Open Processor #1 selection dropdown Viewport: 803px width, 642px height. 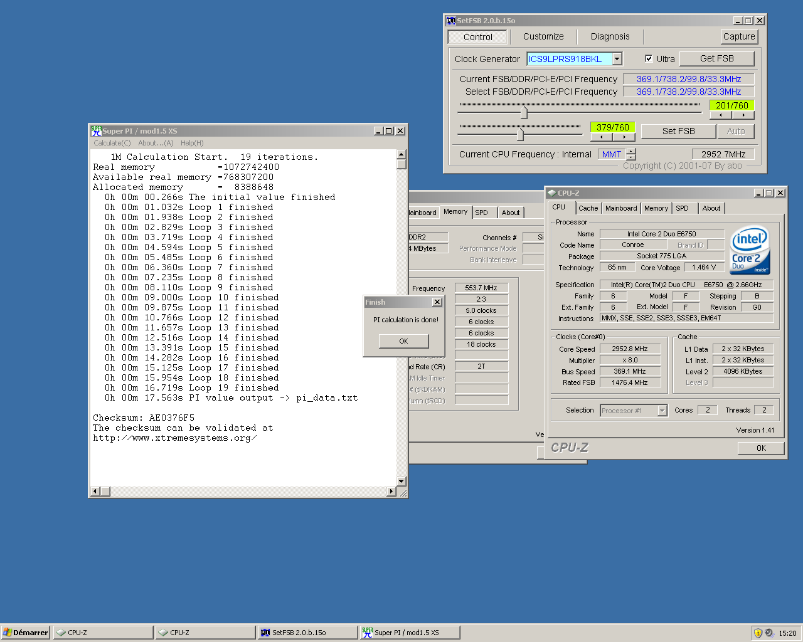(x=662, y=411)
